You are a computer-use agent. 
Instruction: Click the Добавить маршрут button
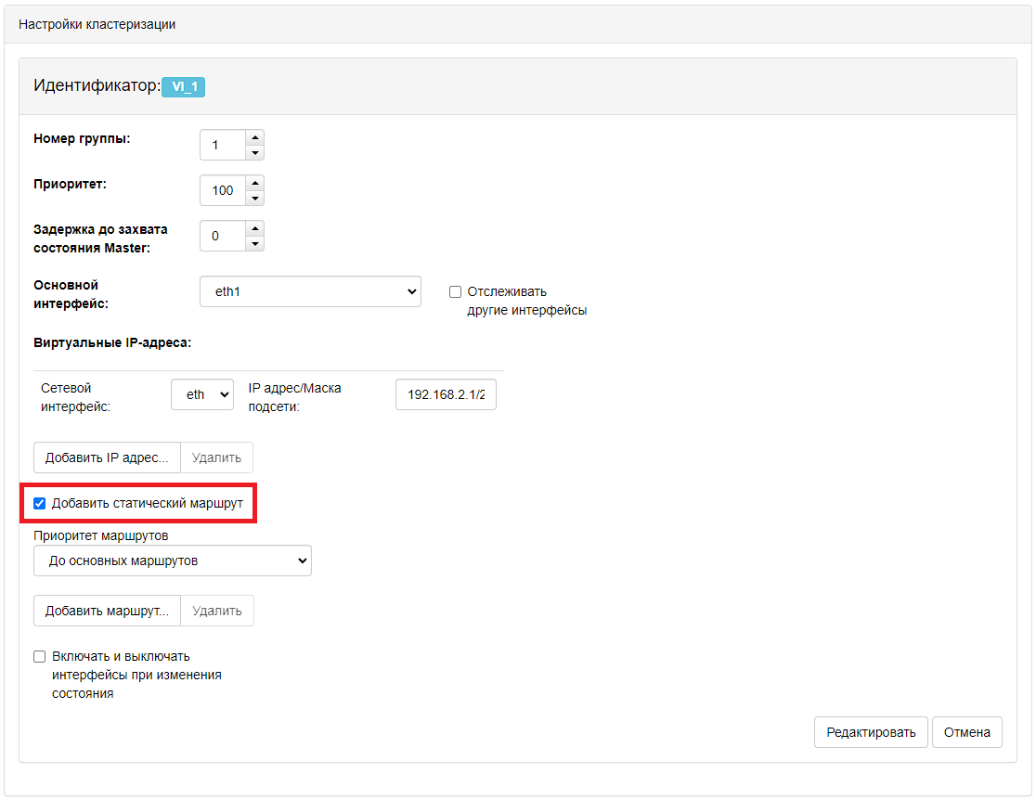(107, 611)
